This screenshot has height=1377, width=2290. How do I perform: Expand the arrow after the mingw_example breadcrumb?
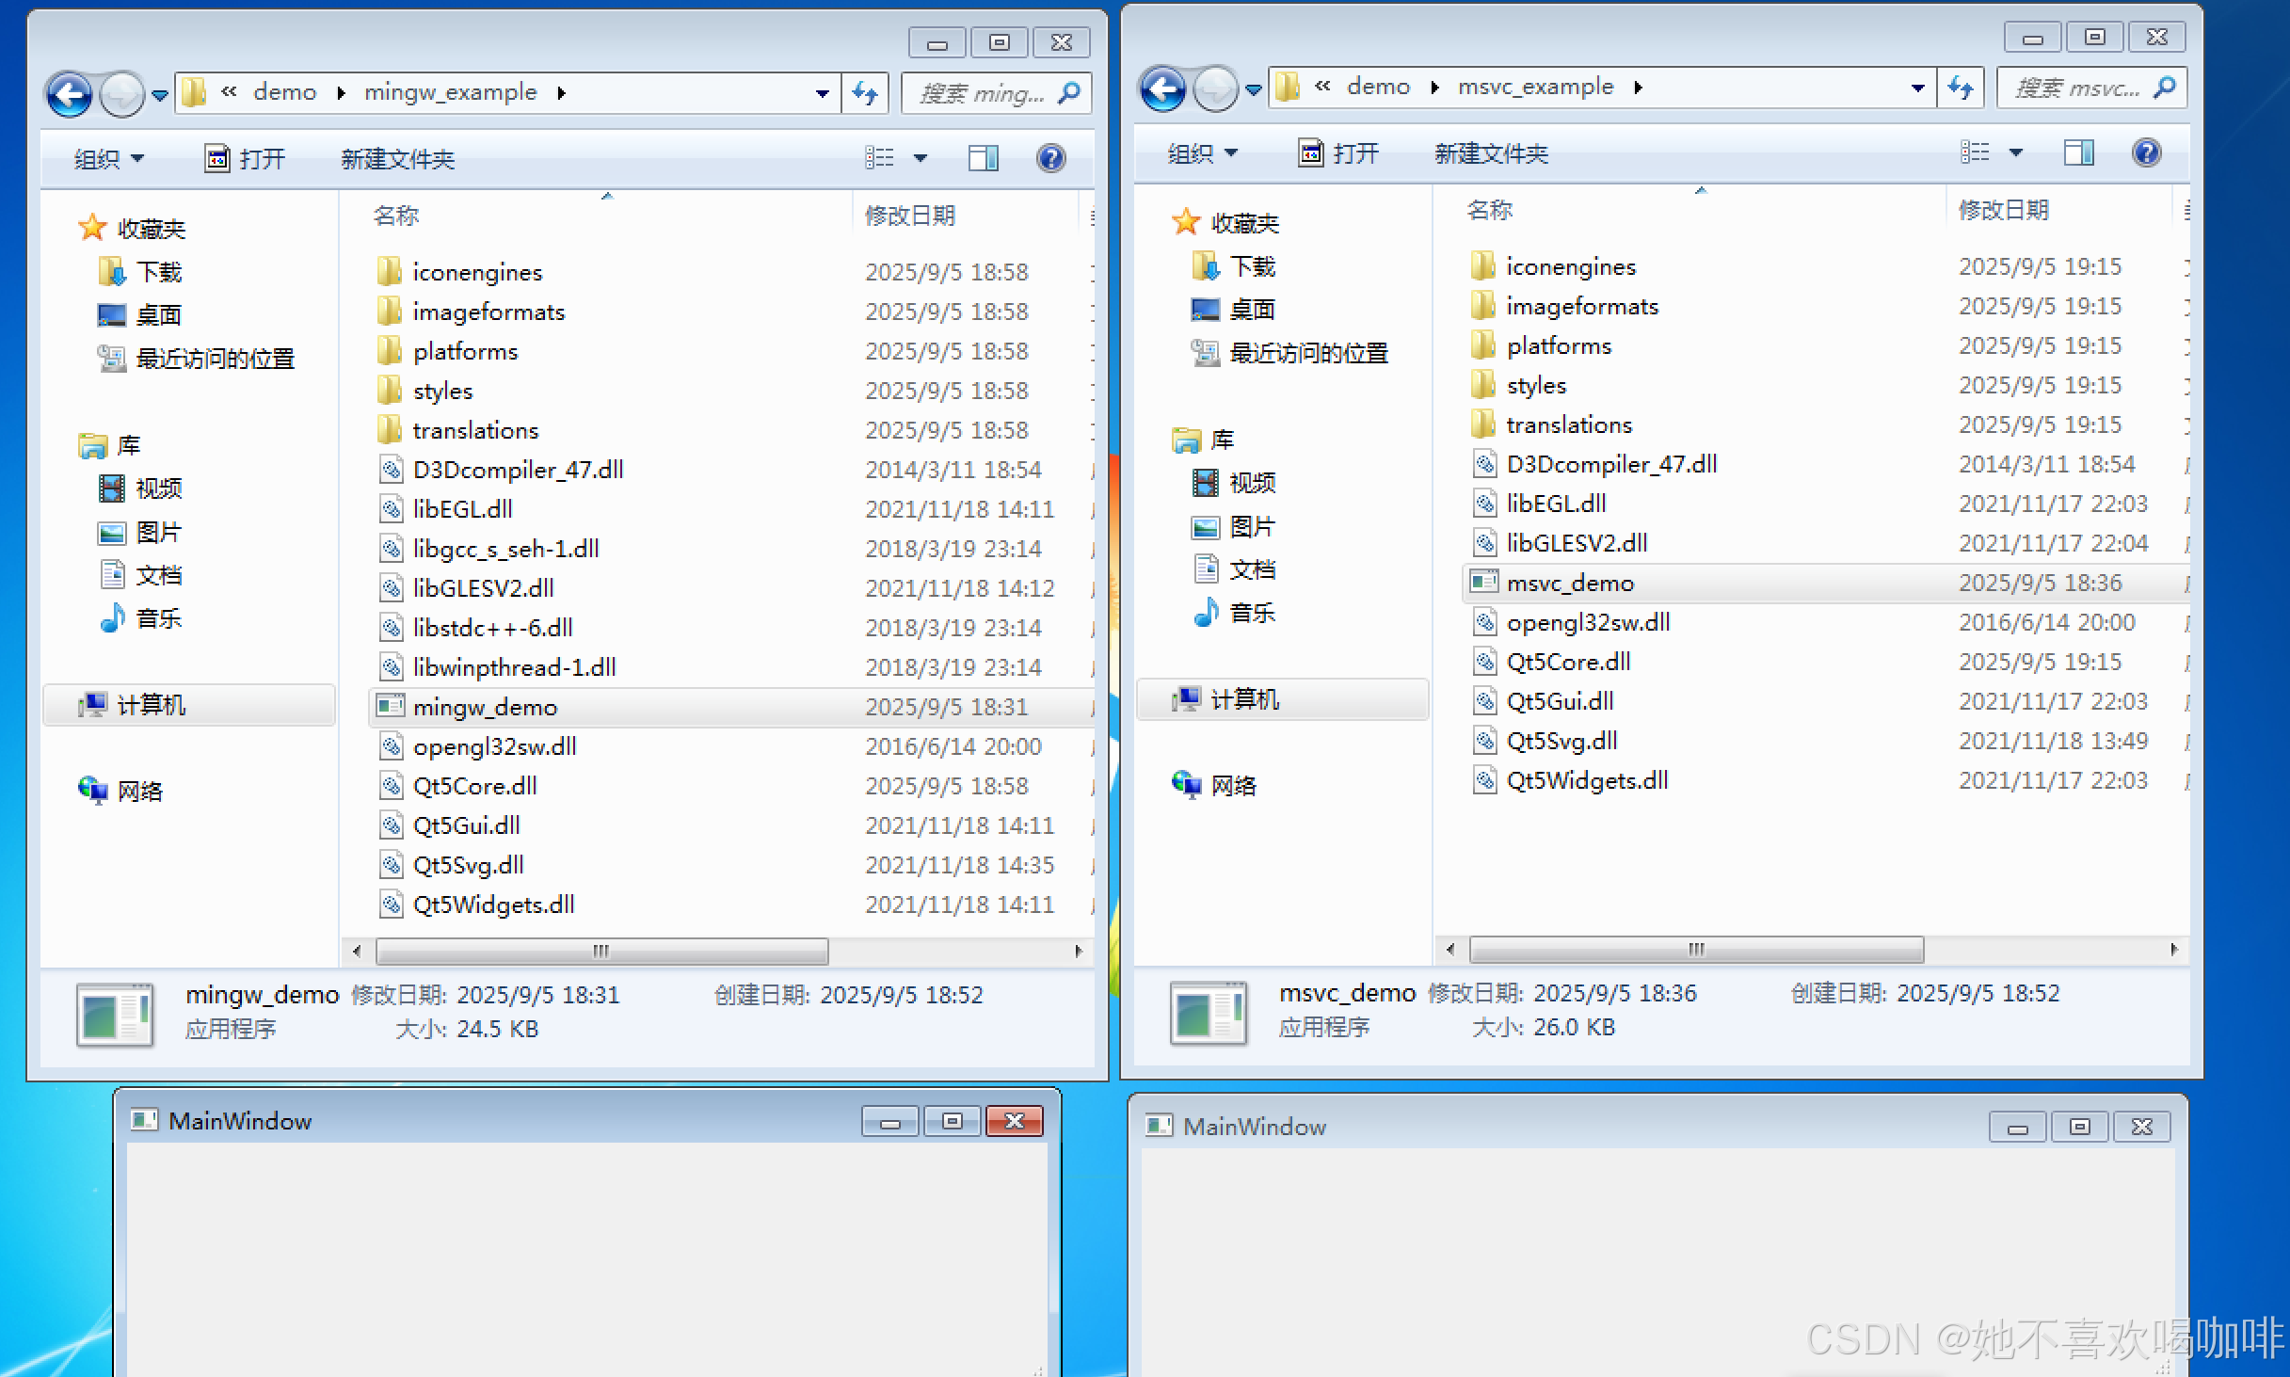click(562, 92)
